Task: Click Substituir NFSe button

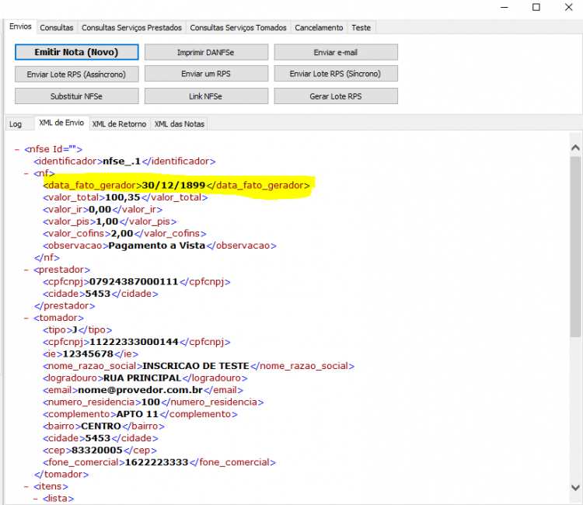Action: [x=77, y=96]
